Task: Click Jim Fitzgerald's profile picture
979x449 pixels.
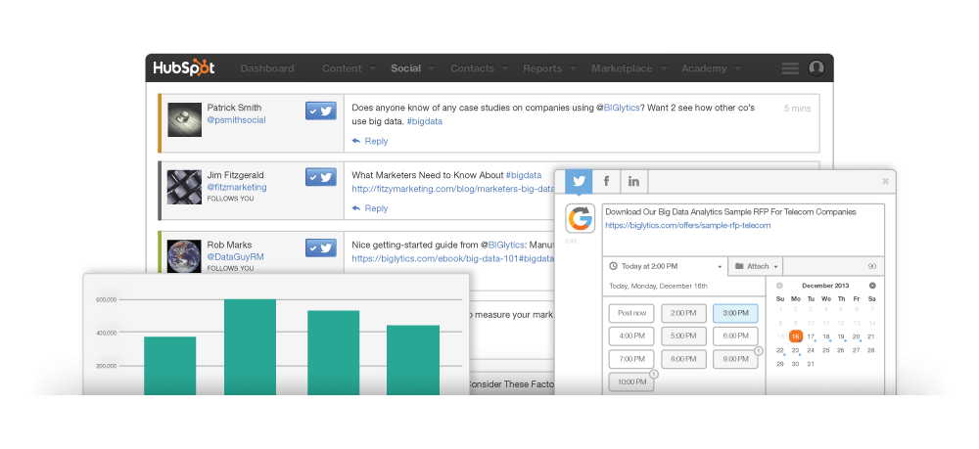Action: [184, 187]
